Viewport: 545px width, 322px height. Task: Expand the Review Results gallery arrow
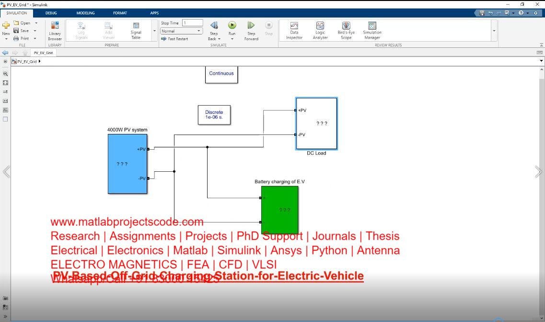pyautogui.click(x=494, y=31)
